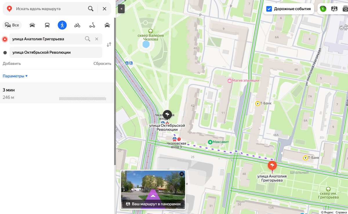Select the car route mode icon

coord(32,25)
